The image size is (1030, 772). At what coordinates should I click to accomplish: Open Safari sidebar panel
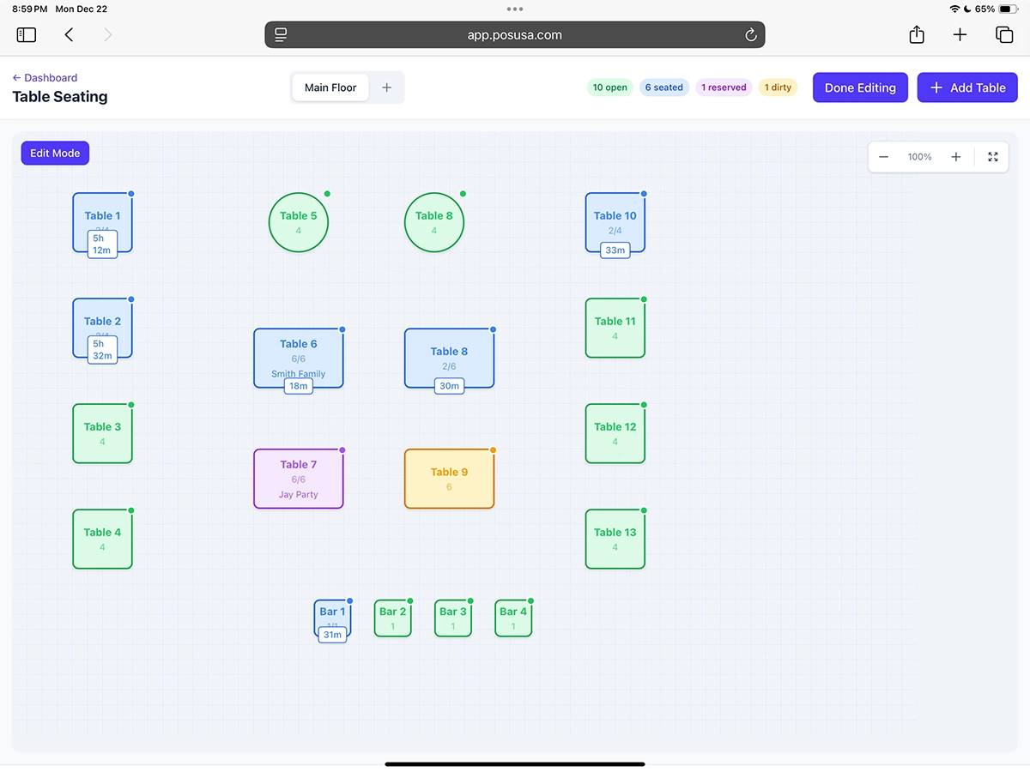[x=27, y=35]
